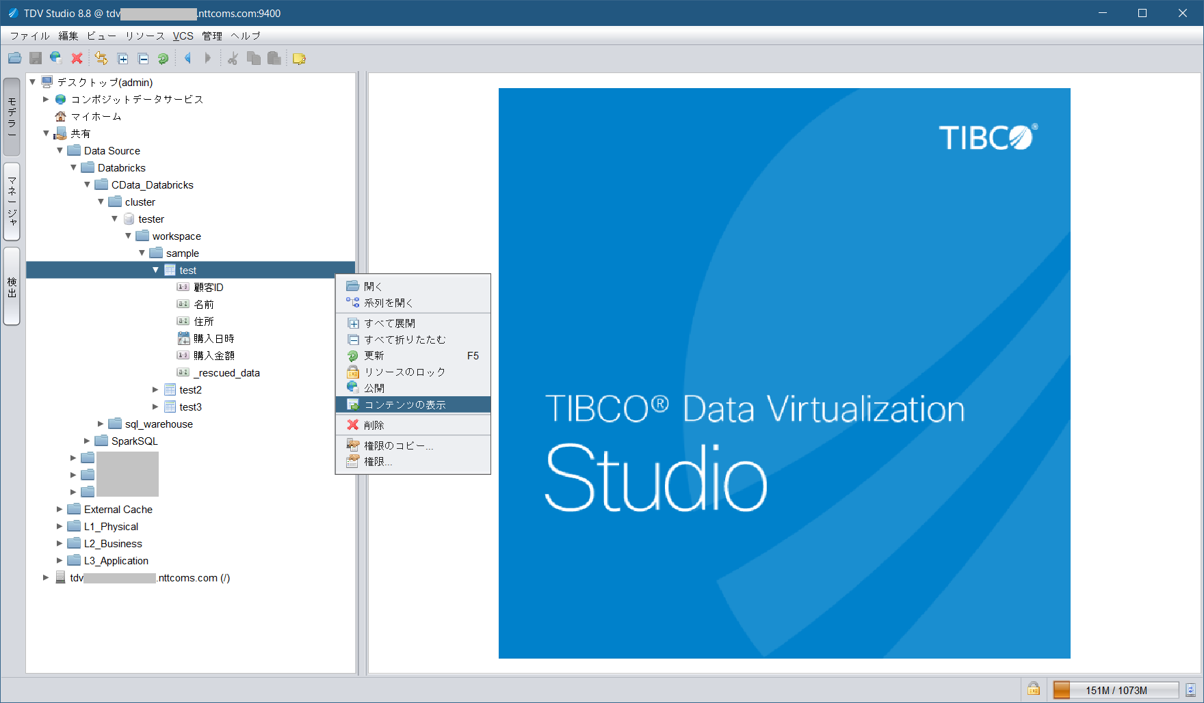The width and height of the screenshot is (1204, 703).
Task: Click the Copy toolbar icon
Action: tap(254, 59)
